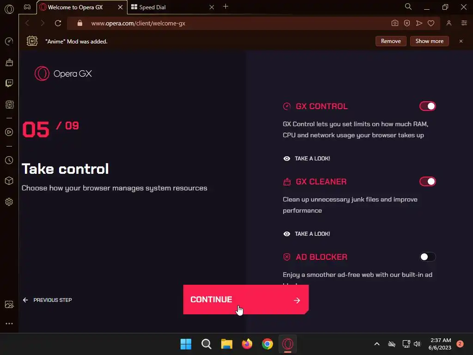
Task: Toggle the GX Control switch
Action: pos(427,106)
